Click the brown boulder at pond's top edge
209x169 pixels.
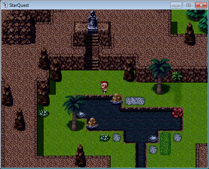click(x=117, y=99)
